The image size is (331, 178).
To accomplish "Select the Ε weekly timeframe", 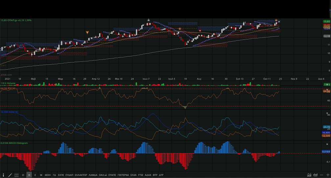I will (35, 175).
